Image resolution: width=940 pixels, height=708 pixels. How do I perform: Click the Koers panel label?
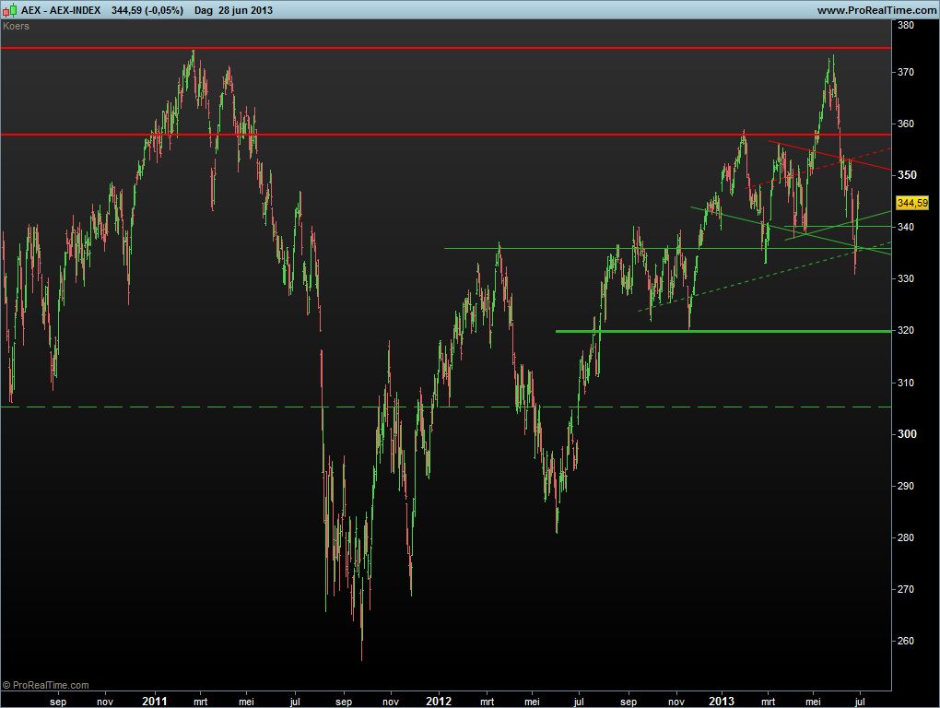tap(17, 26)
